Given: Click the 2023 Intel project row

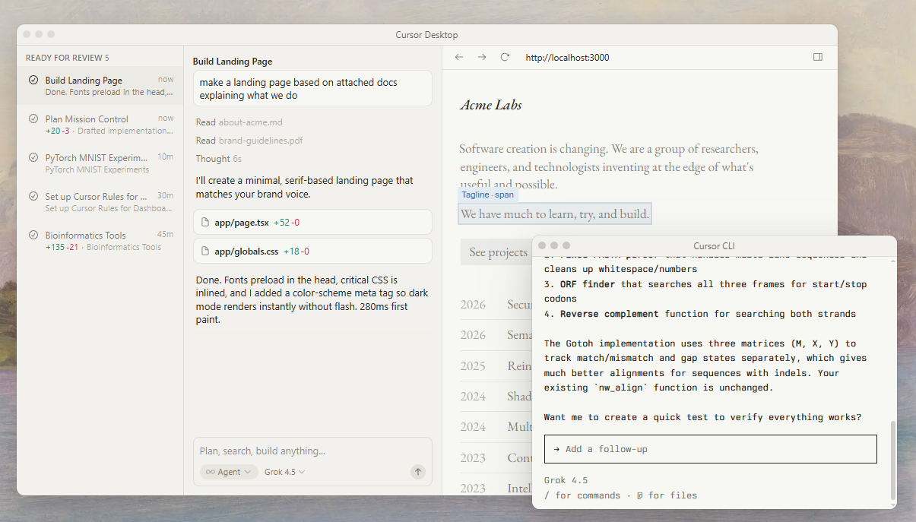Looking at the screenshot, I should click(x=496, y=485).
